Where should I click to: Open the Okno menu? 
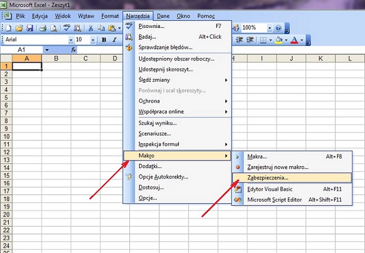183,16
